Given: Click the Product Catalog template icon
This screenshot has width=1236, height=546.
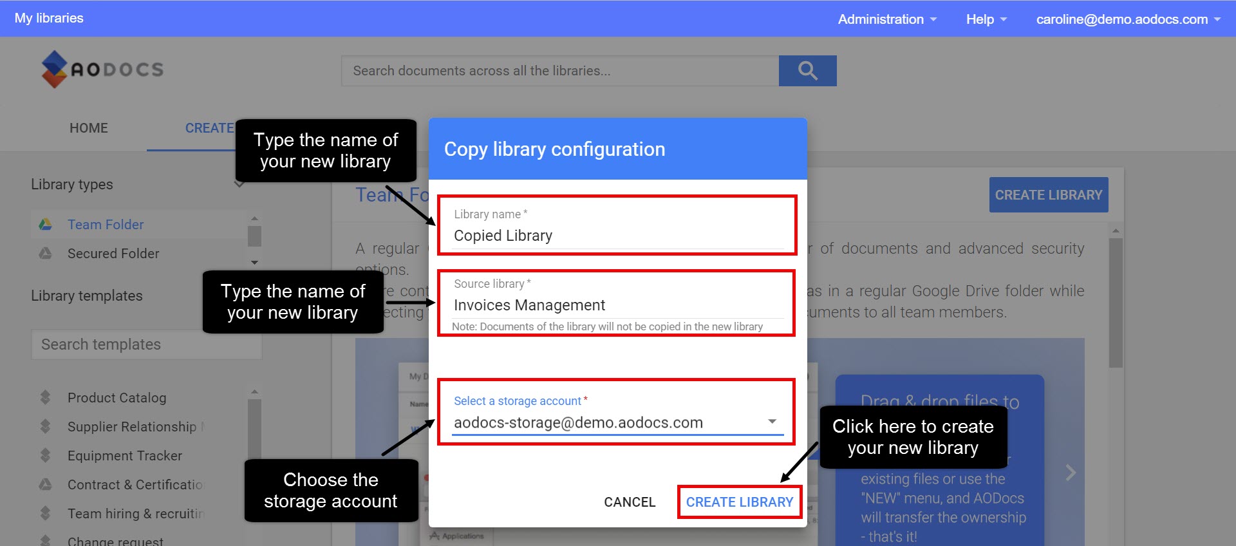Looking at the screenshot, I should (45, 397).
